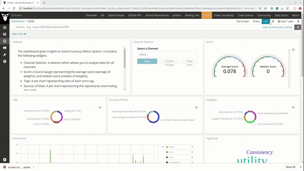304x171 pixels.
Task: Close the downloads bar
Action: (x=301, y=167)
